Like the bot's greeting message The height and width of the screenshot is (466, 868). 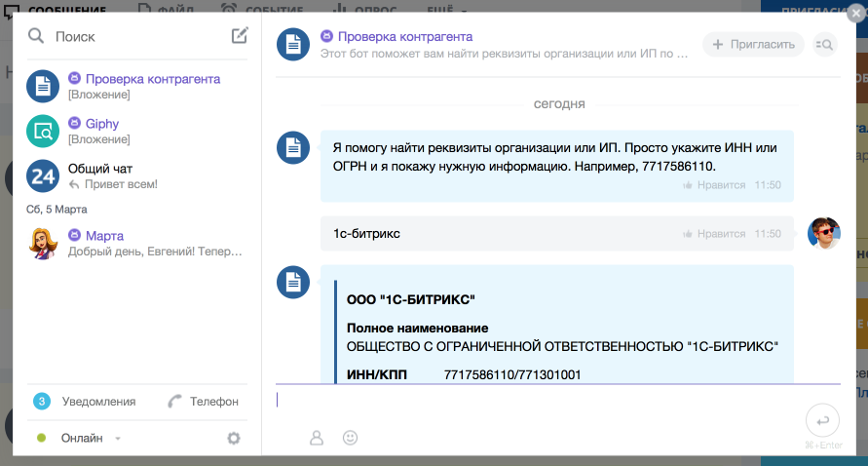point(714,184)
